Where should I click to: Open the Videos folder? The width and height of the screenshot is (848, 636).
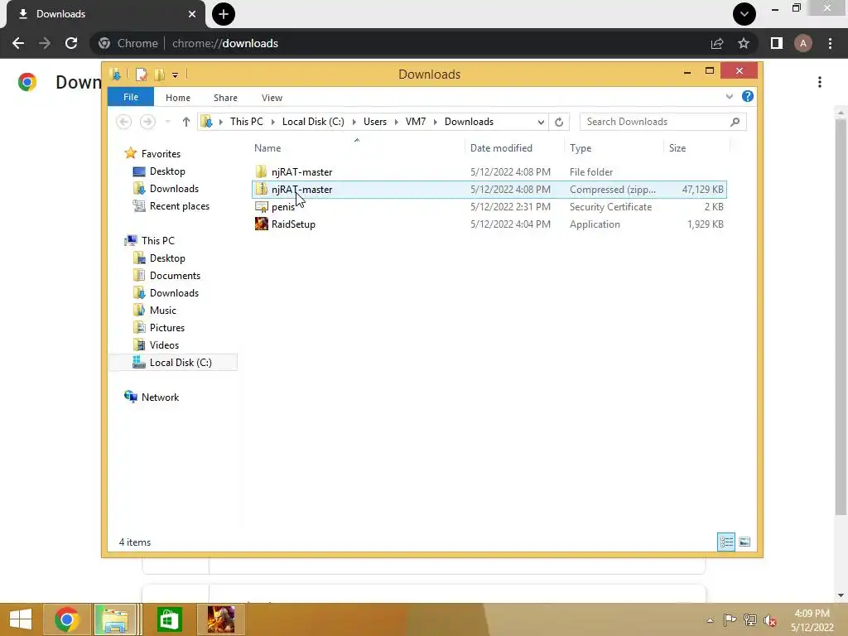[x=164, y=345]
